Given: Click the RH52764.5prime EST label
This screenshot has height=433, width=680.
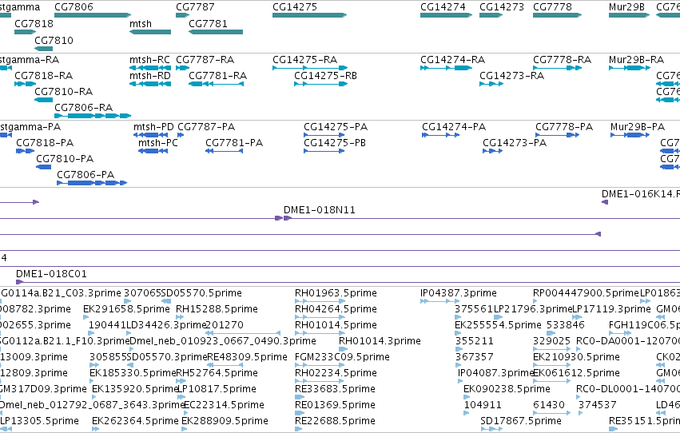Looking at the screenshot, I should [x=217, y=373].
